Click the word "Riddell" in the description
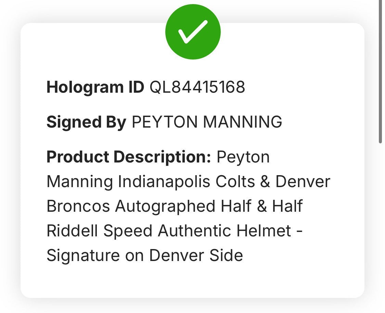The width and height of the screenshot is (385, 313). [72, 231]
